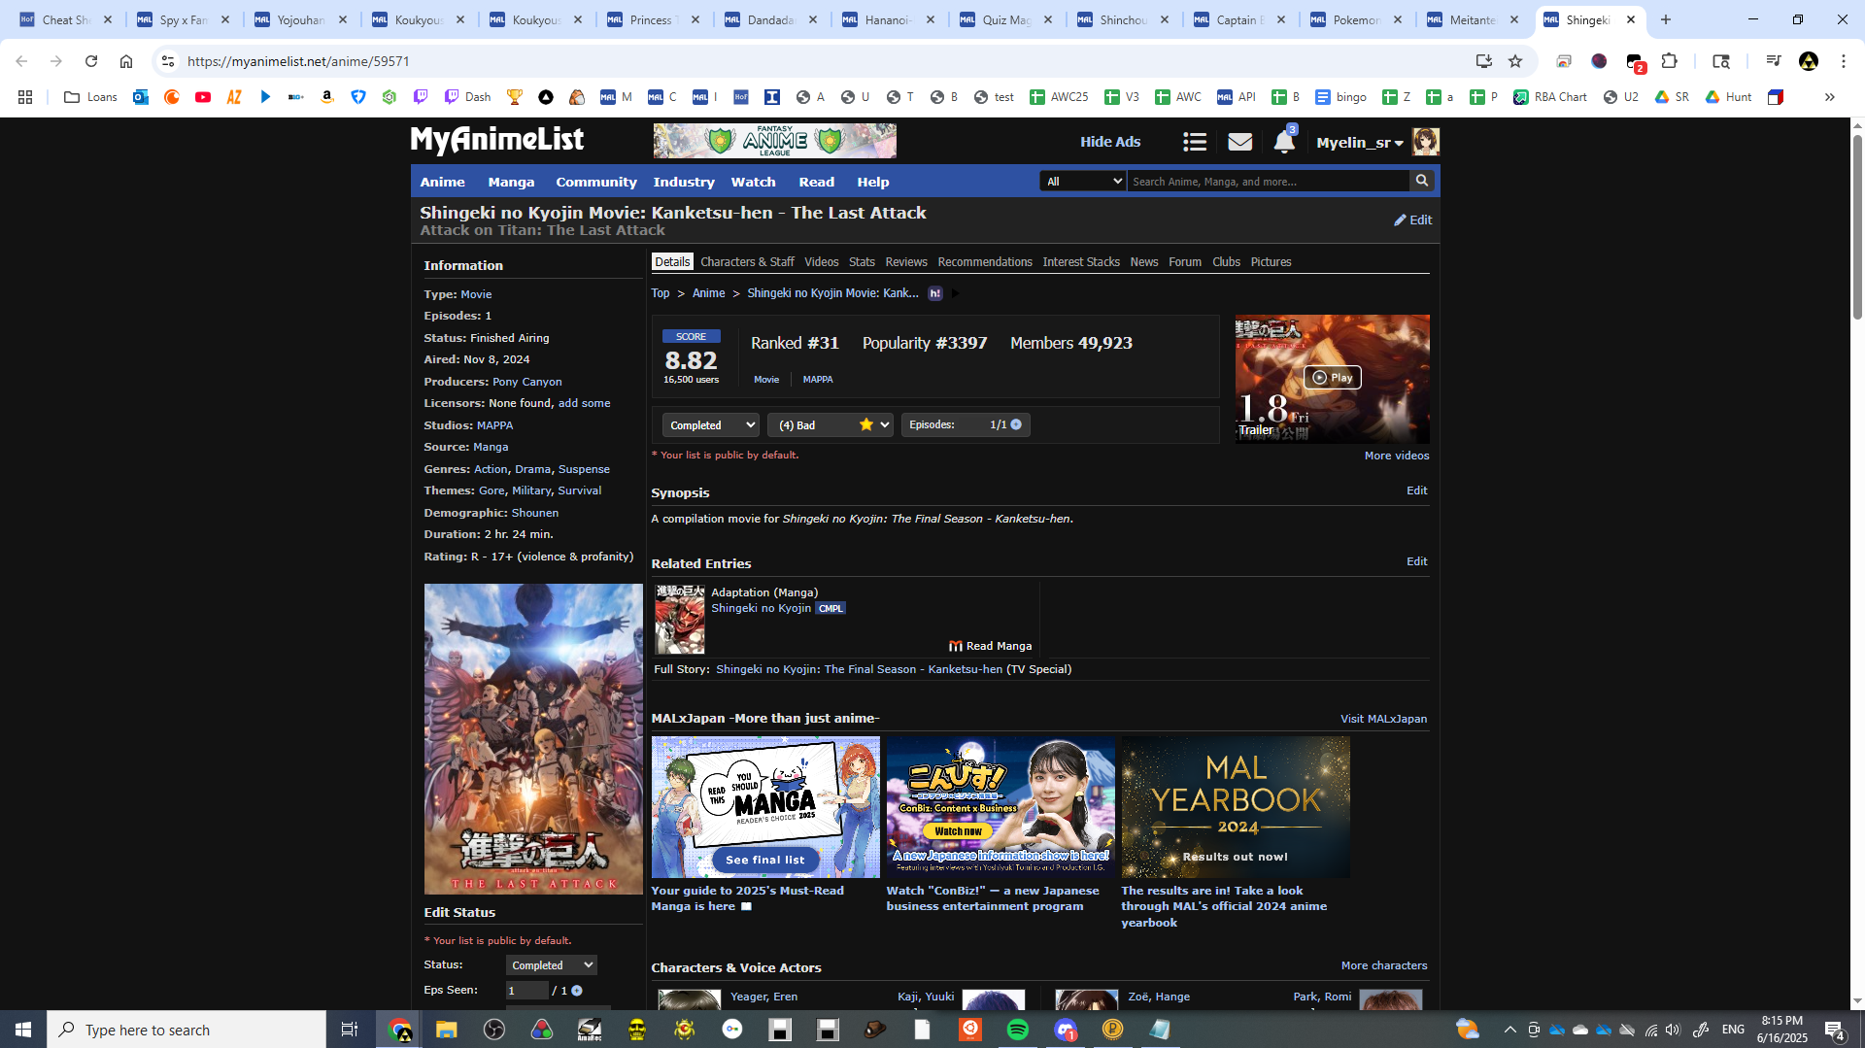Open the Manga menu
1865x1048 pixels.
(511, 182)
